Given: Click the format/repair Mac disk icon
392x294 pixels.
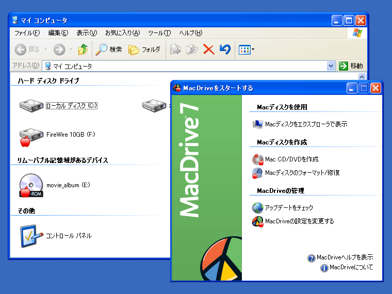Looking at the screenshot, I should click(x=257, y=173).
